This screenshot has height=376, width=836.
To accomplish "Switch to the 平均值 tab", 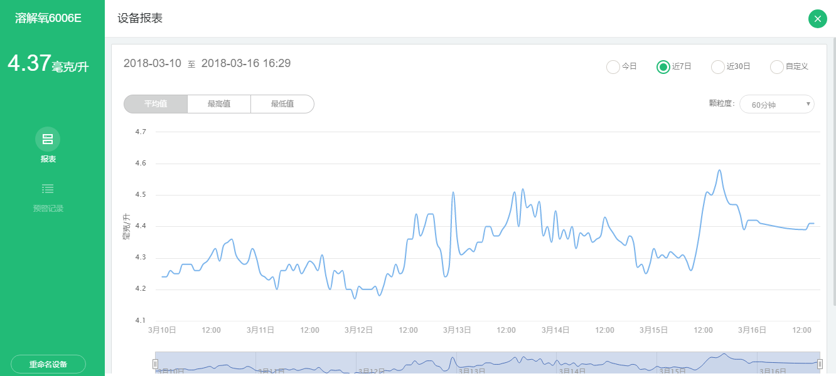I will pos(156,104).
